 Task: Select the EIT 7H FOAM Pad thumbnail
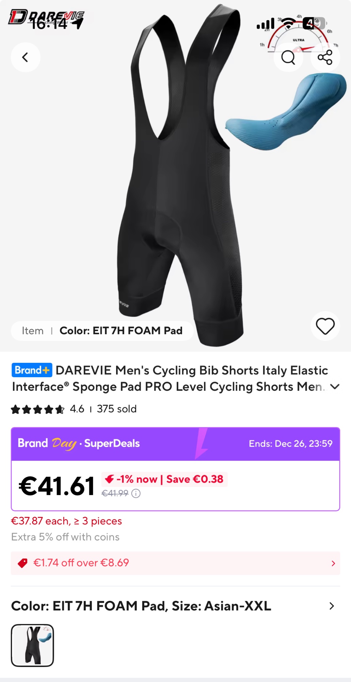pos(32,645)
